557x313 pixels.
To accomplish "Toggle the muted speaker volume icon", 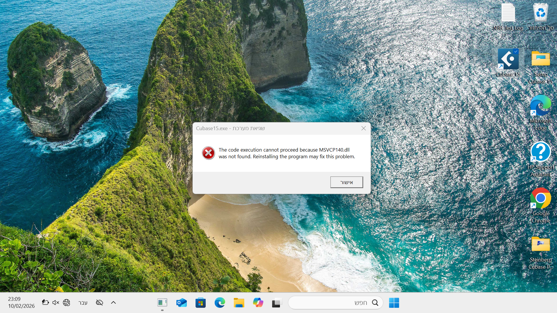I will coord(55,303).
